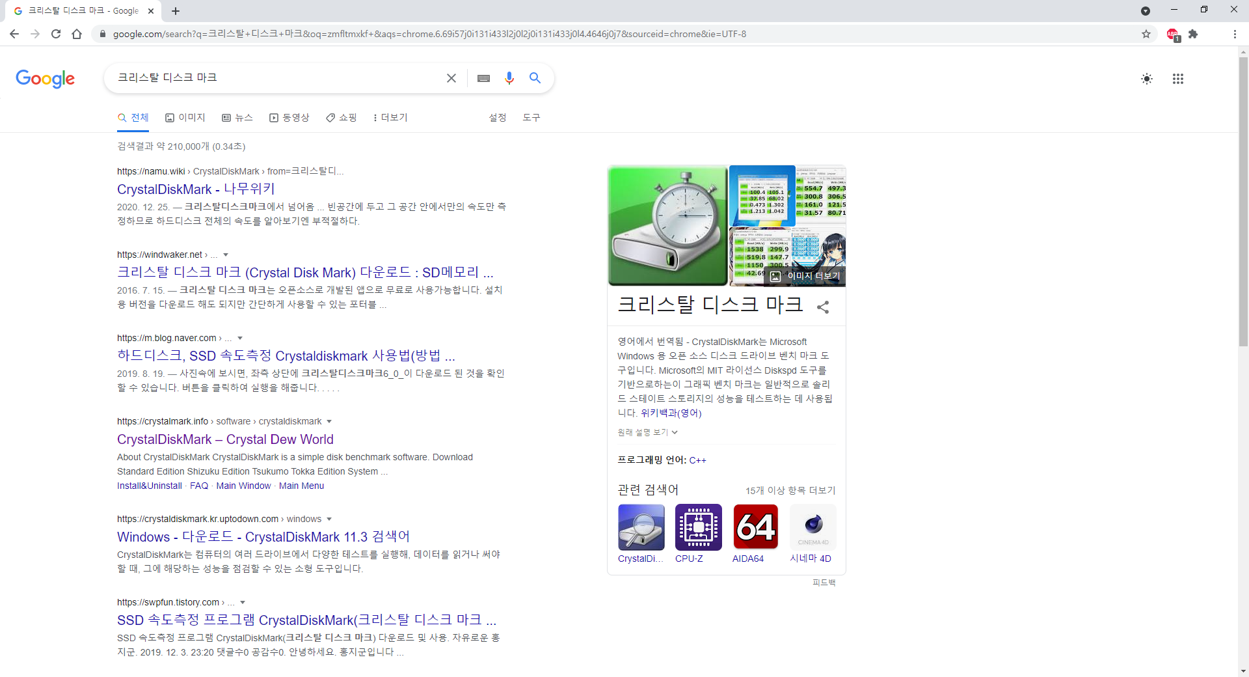
Task: Toggle the dark theme sun icon
Action: click(x=1147, y=79)
